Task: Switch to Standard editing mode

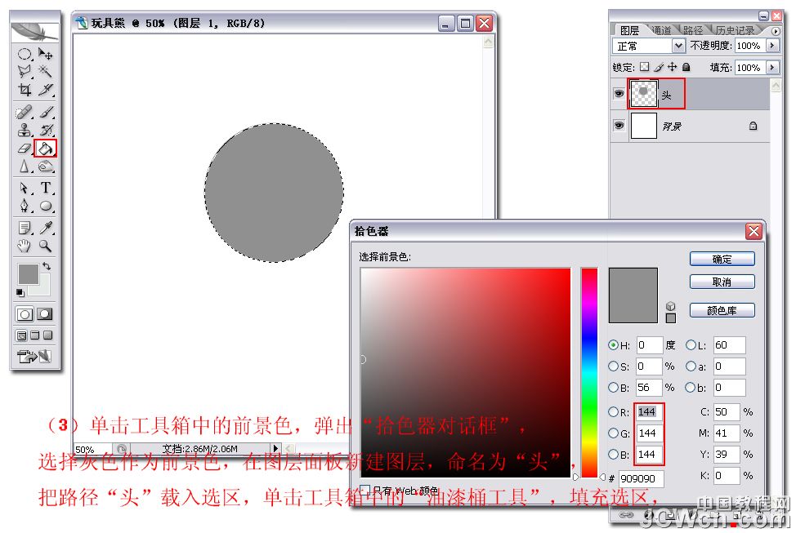Action: click(25, 314)
